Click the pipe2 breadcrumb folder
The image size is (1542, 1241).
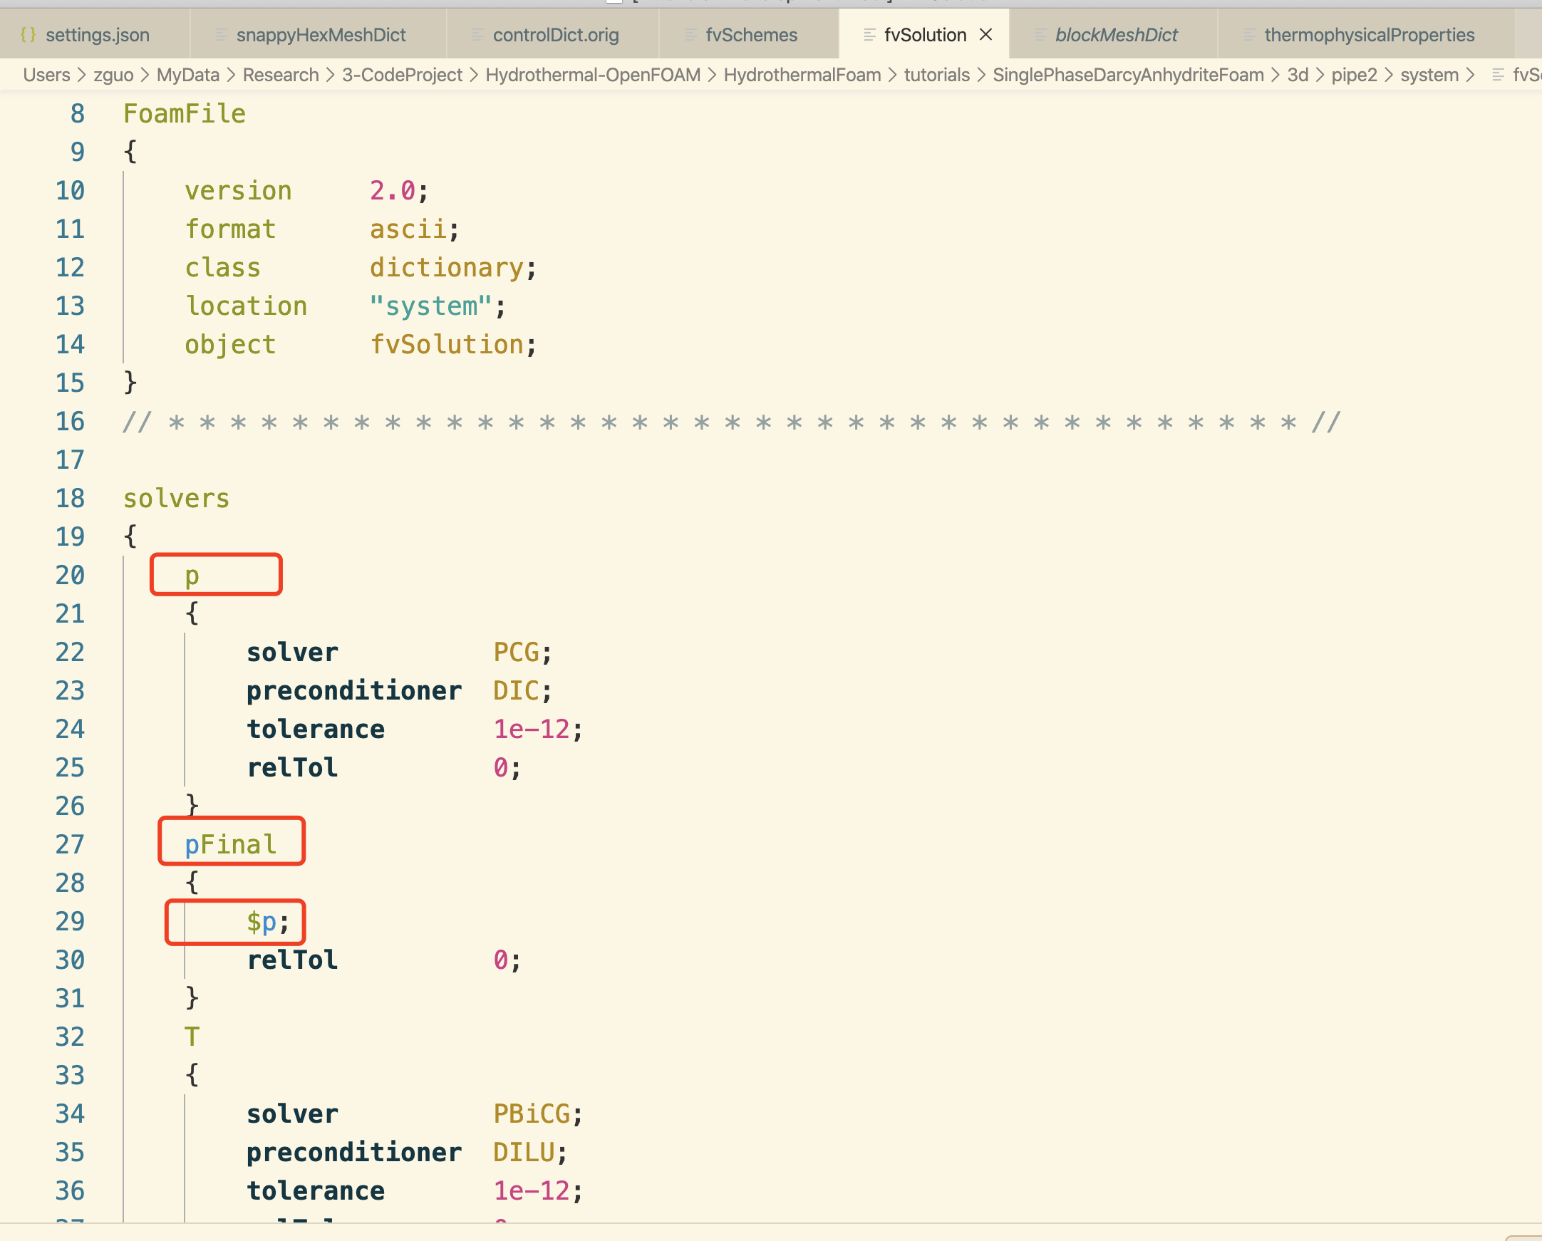pos(1354,75)
